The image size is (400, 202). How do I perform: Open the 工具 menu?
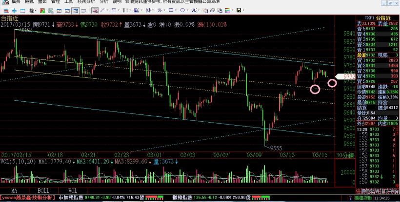pos(68,2)
